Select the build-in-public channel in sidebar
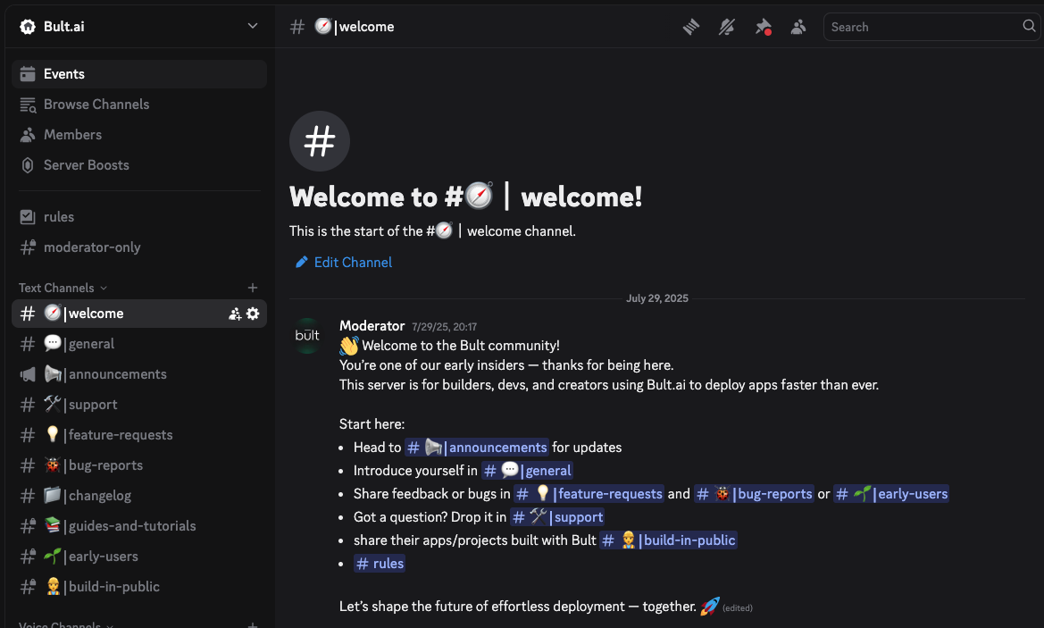Image resolution: width=1044 pixels, height=628 pixels. 139,587
